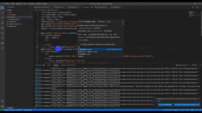Screen dimensions: 202x113
Task: Kill terminal with trash icon
Action: (x=195, y=65)
